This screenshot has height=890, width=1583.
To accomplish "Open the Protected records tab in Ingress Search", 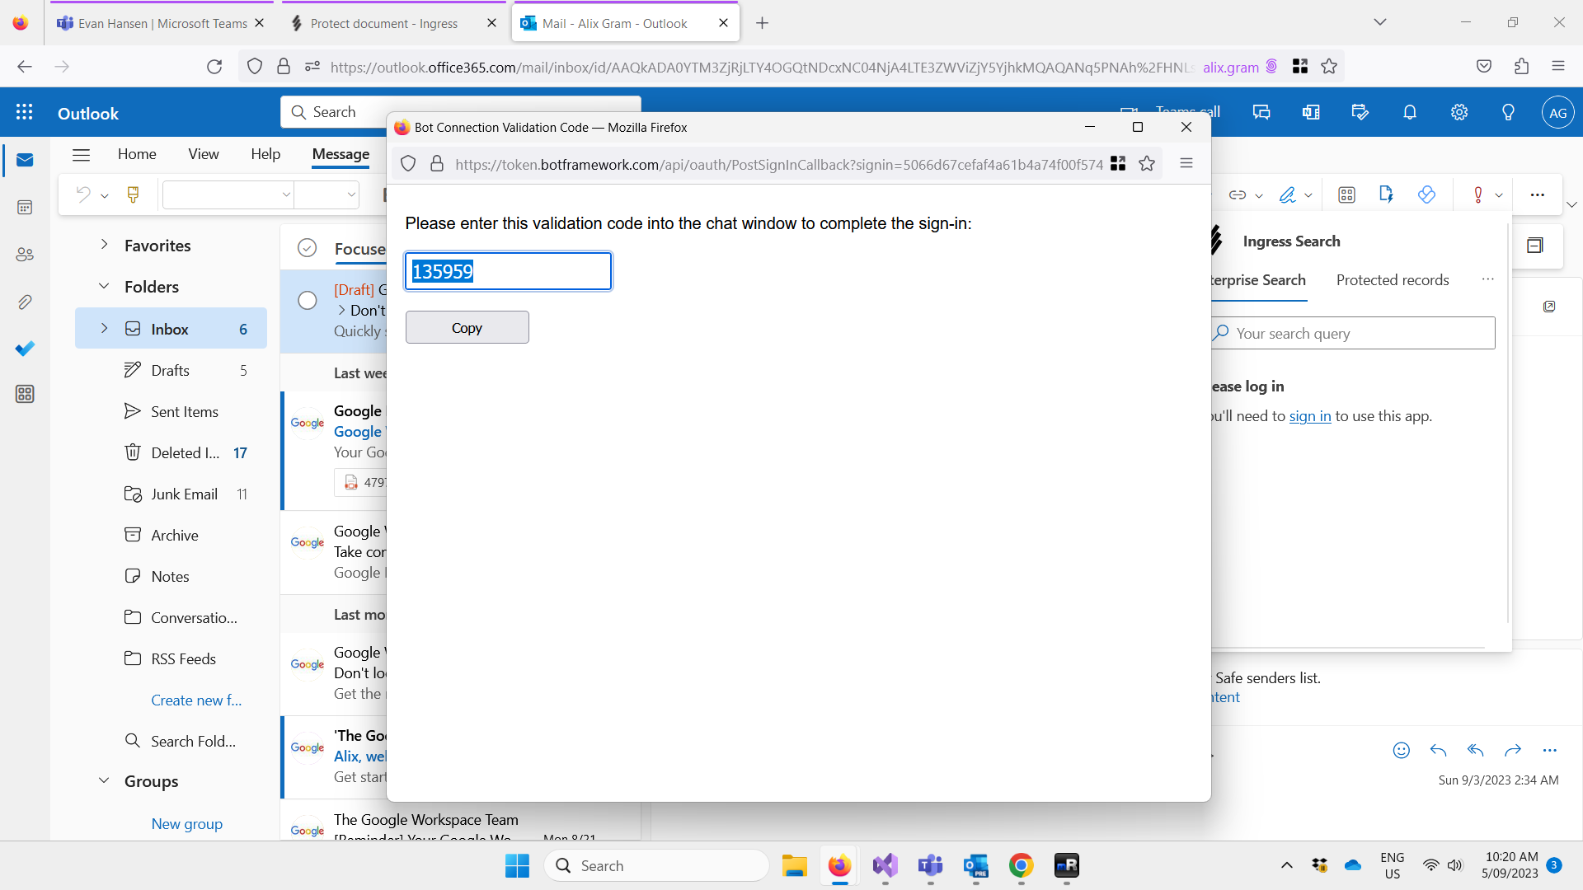I will [x=1392, y=279].
